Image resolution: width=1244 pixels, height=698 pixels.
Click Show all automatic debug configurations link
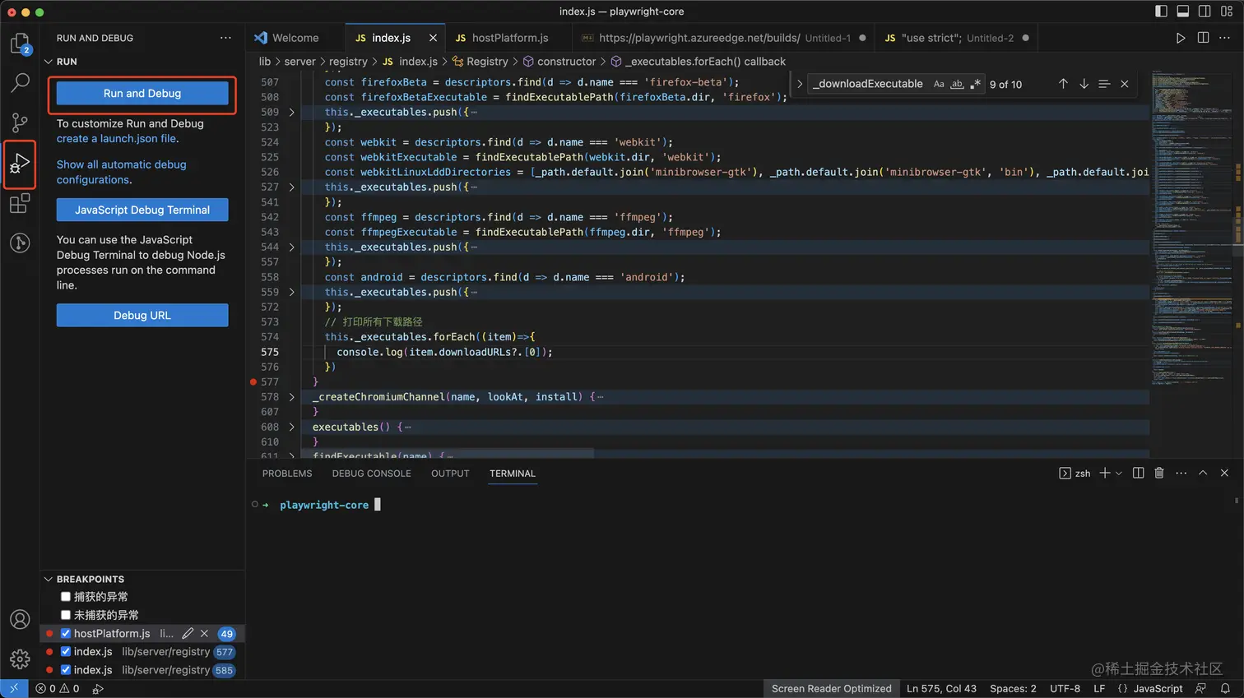[121, 172]
